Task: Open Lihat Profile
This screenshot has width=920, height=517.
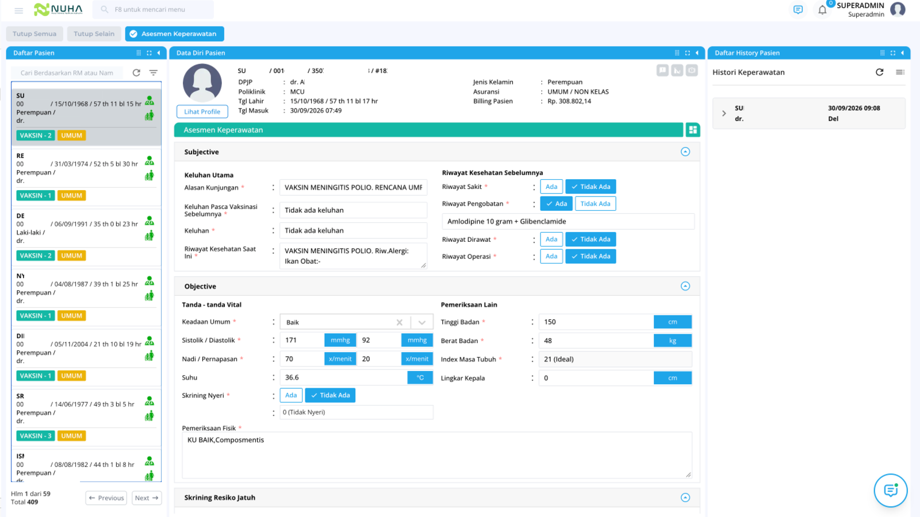Action: coord(202,112)
